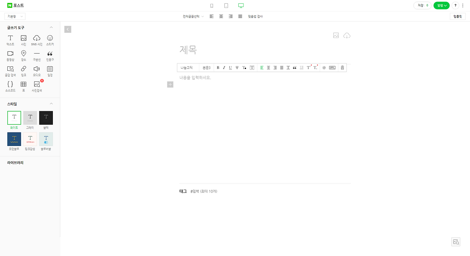The image size is (470, 256).
Task: Switch to mobile phone preview mode
Action: point(211,6)
